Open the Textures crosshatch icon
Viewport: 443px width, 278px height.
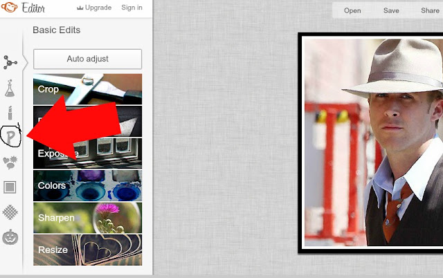click(x=10, y=212)
